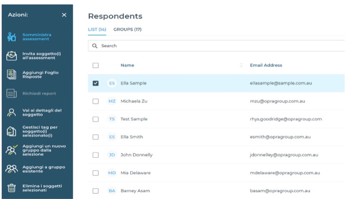Click email basam@opragroup.com.au
The width and height of the screenshot is (345, 199).
280,191
